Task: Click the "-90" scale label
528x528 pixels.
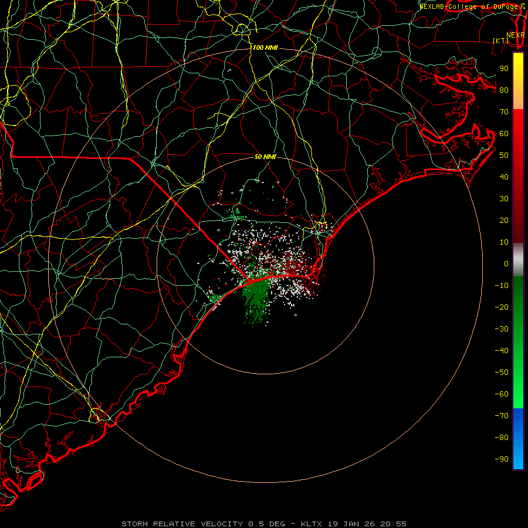Action: coord(502,459)
